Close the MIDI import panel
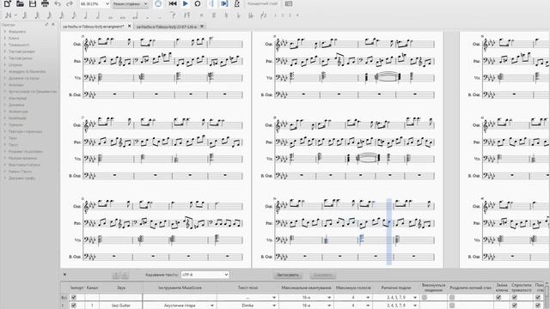 point(64,275)
